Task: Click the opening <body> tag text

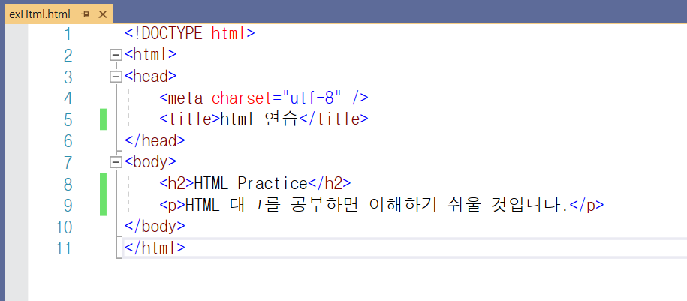Action: 150,162
